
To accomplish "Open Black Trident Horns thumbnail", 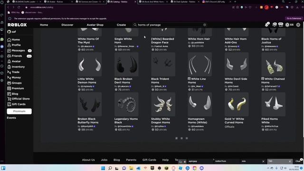I will point(163,65).
